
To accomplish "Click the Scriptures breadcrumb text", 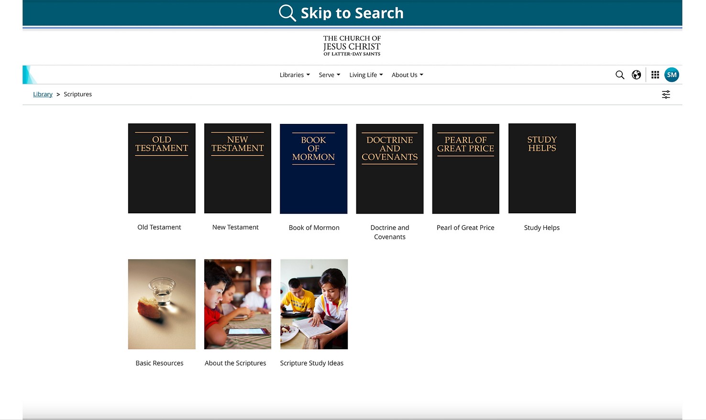I will pos(77,94).
